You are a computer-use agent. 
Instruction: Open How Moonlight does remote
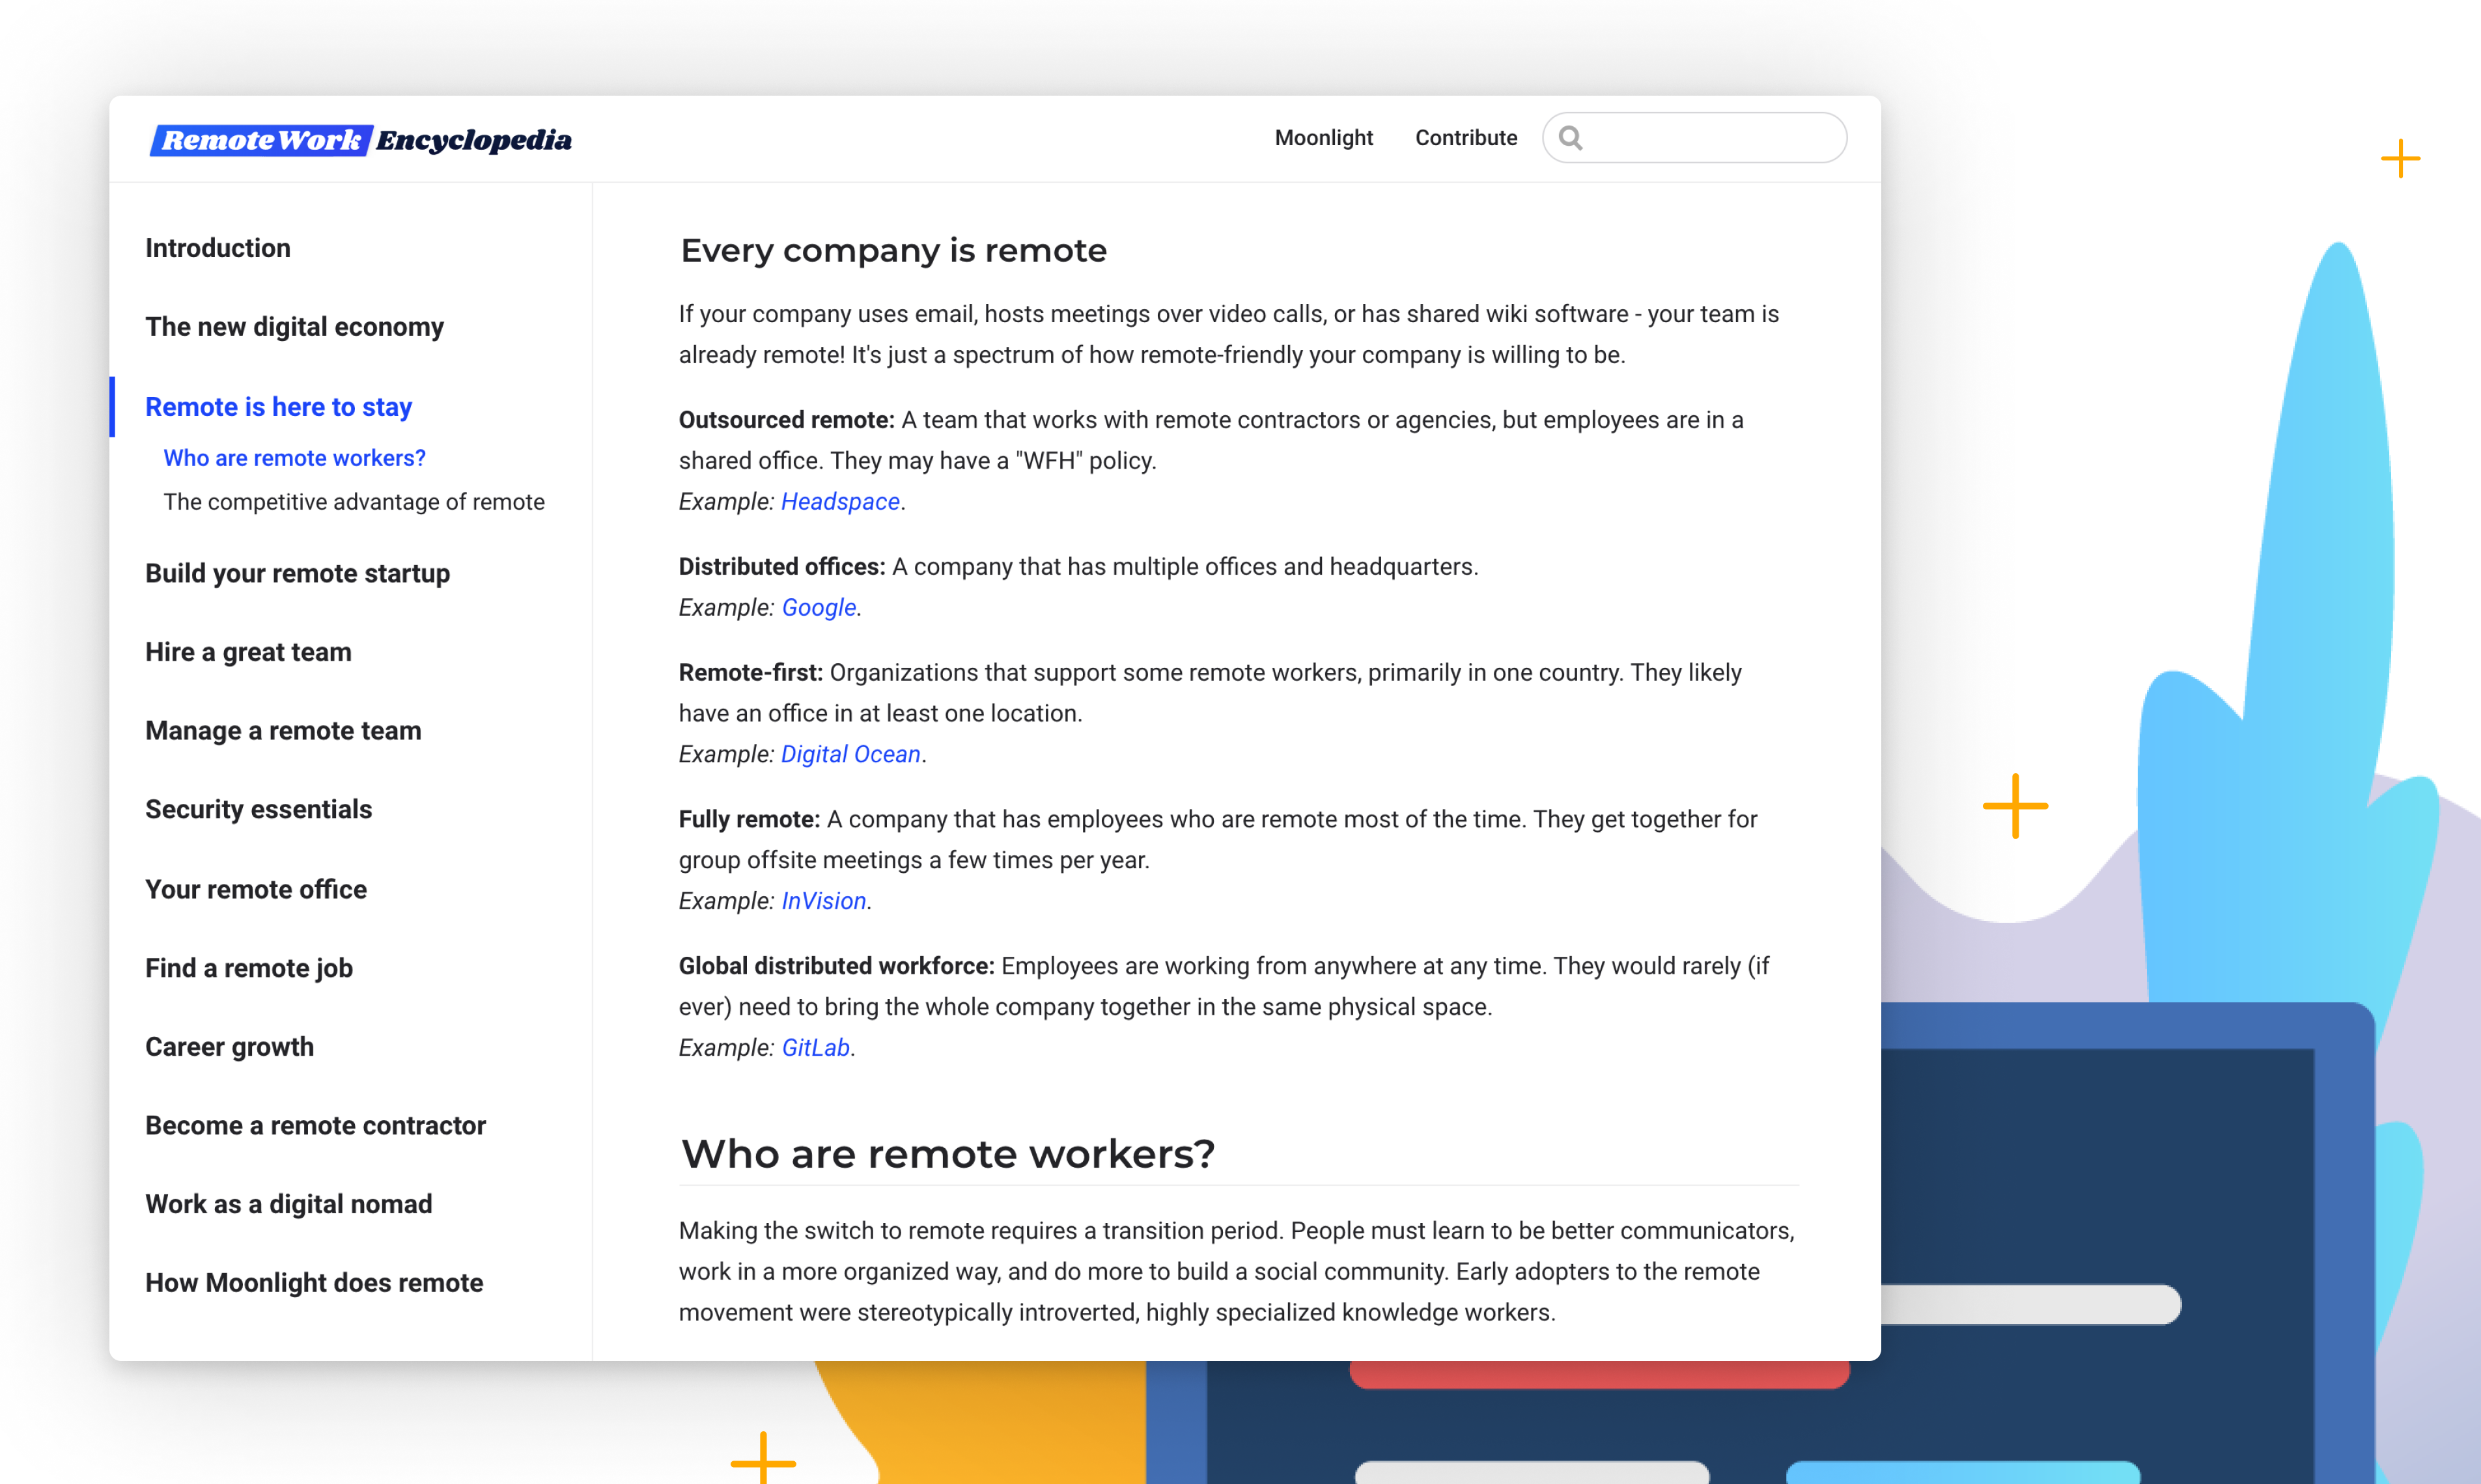314,1282
